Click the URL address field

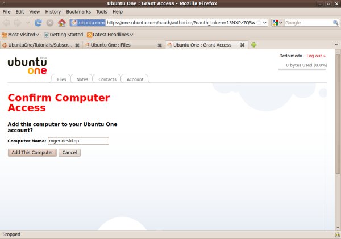point(181,23)
